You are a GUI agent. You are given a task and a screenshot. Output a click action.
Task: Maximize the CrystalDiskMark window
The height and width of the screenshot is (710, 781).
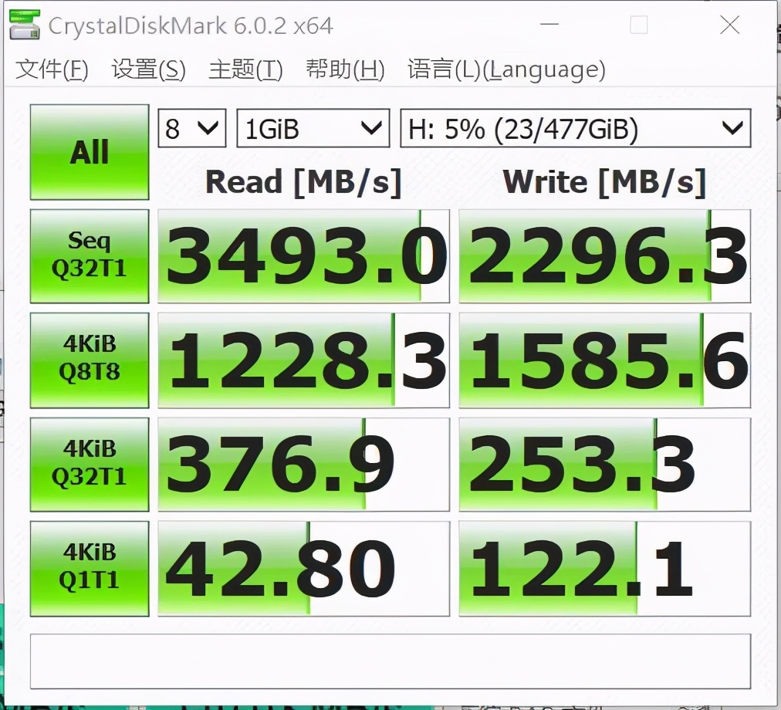(639, 25)
